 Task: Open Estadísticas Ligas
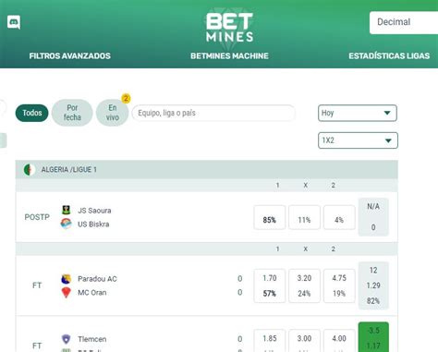pos(389,55)
